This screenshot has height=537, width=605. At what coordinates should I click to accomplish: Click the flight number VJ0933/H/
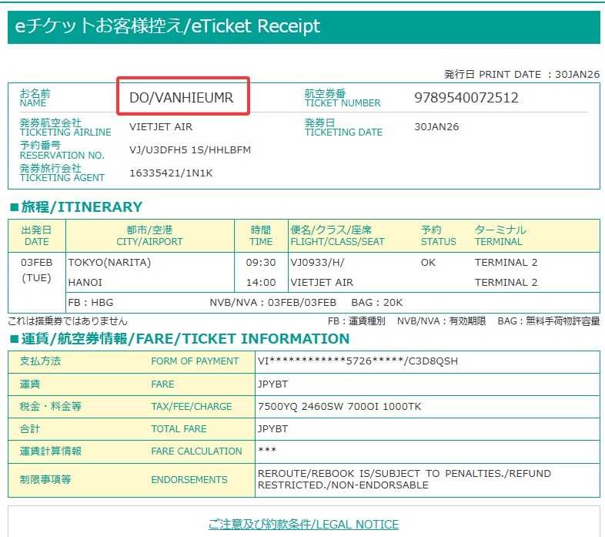pos(318,263)
